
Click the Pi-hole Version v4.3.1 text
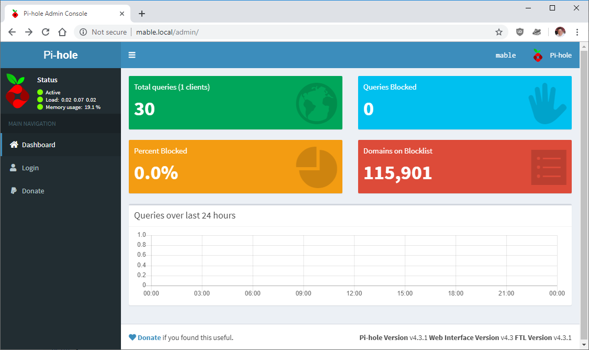coord(393,337)
